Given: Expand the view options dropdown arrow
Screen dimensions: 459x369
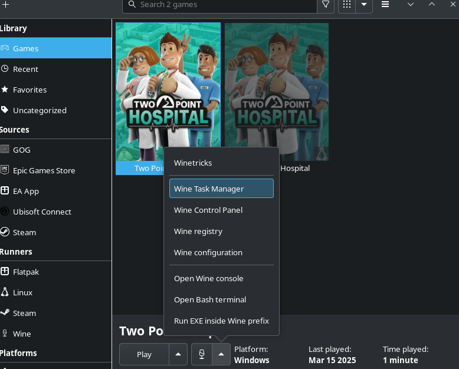Looking at the screenshot, I should pos(364,4).
